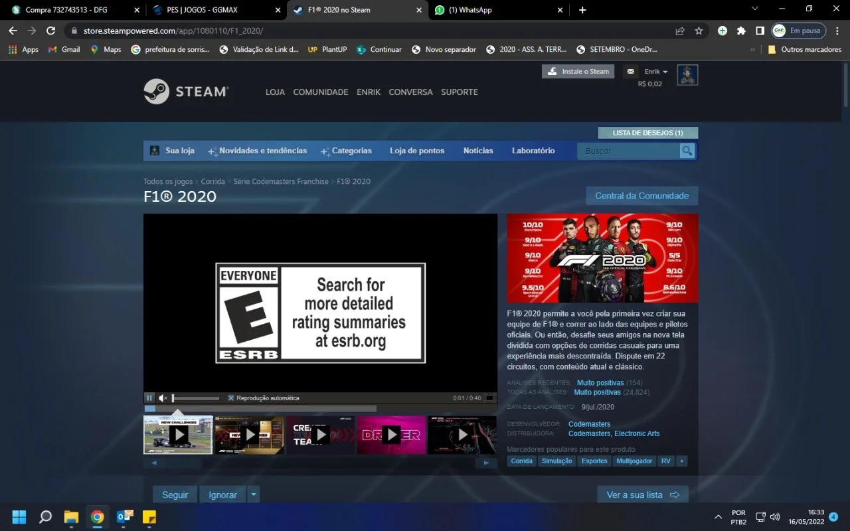
Task: Open LISTA DE DESEJOS (1)
Action: pyautogui.click(x=647, y=133)
